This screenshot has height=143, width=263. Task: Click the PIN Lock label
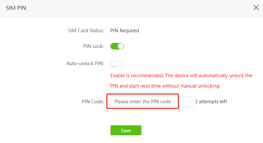coord(93,46)
